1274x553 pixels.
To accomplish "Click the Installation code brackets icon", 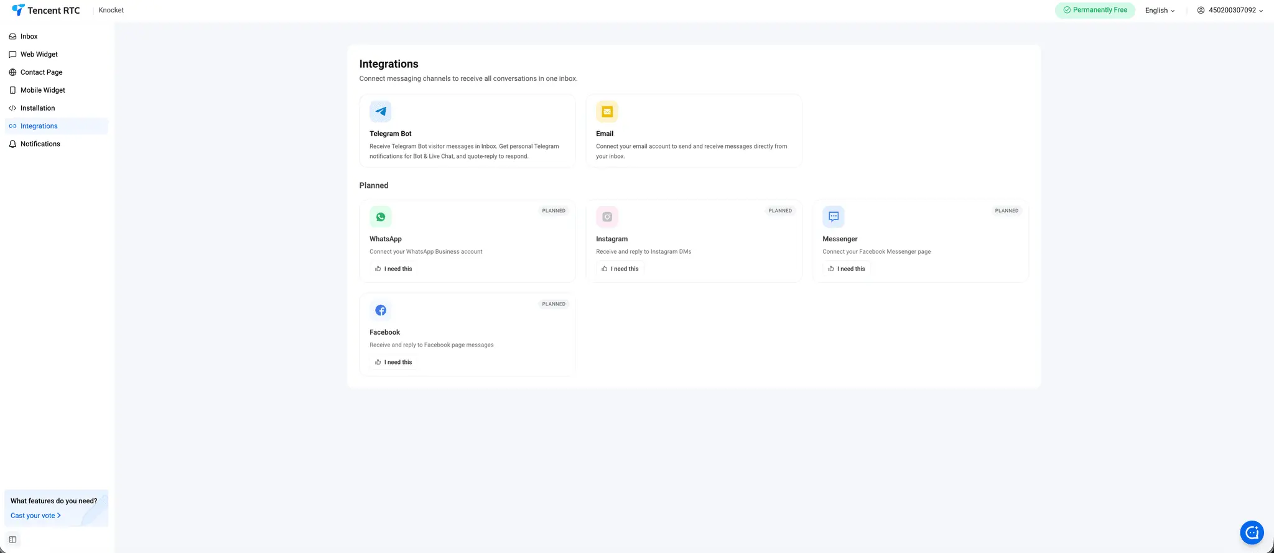I will 12,108.
